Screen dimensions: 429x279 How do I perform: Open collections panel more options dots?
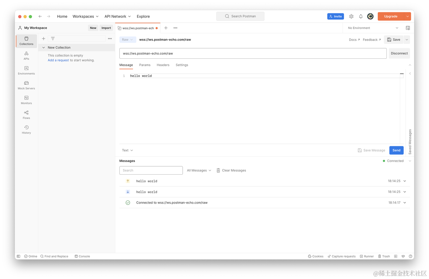(x=110, y=39)
